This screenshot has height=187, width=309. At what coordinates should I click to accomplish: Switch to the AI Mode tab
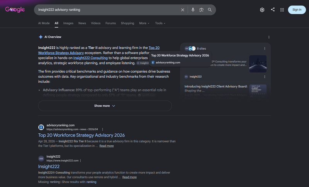pos(44,23)
